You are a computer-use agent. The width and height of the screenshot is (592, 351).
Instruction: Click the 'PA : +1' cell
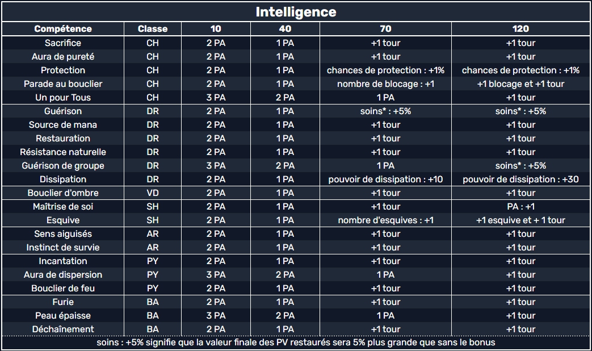pyautogui.click(x=520, y=207)
